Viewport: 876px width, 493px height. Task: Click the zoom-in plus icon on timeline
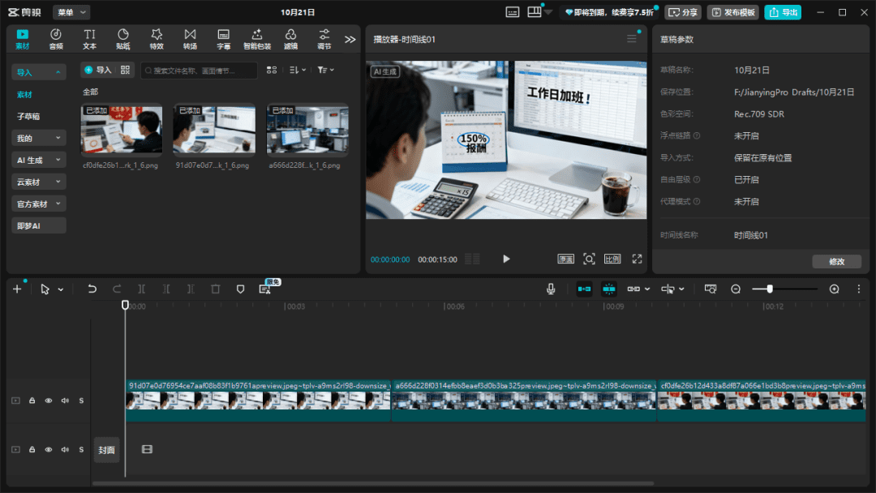834,289
